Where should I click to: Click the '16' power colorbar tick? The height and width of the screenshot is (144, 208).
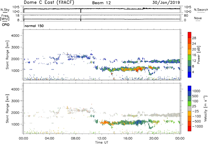[194, 55]
